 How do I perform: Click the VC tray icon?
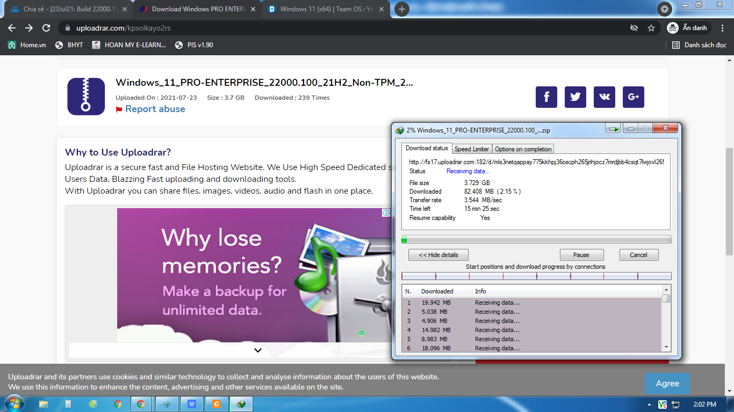click(663, 404)
